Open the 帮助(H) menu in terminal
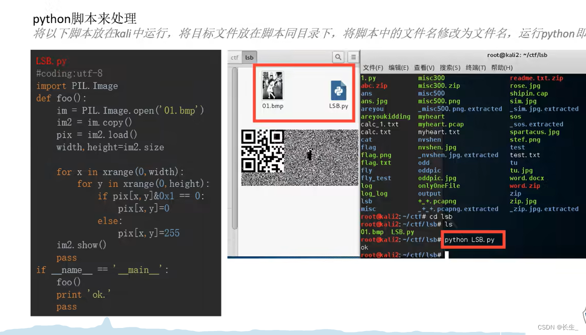Viewport: 586px width, 335px height. pos(502,68)
